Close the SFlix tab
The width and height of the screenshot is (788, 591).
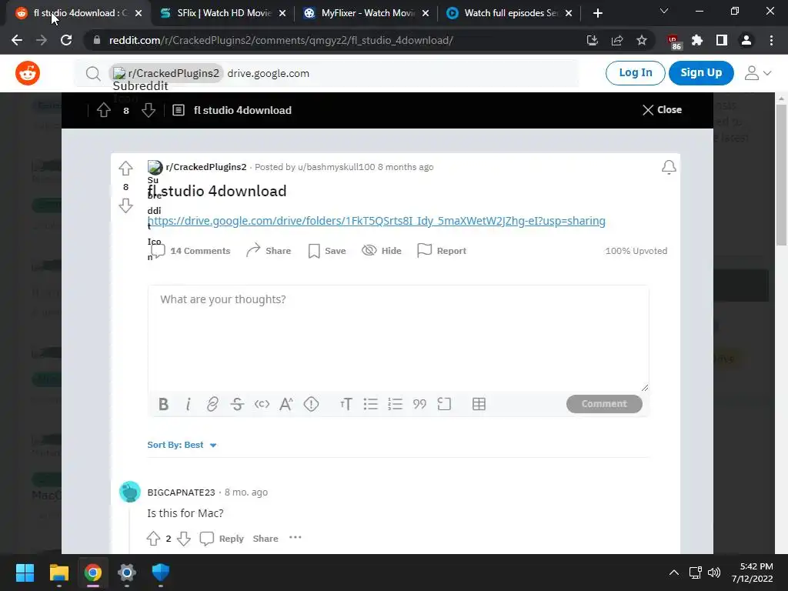coord(282,13)
